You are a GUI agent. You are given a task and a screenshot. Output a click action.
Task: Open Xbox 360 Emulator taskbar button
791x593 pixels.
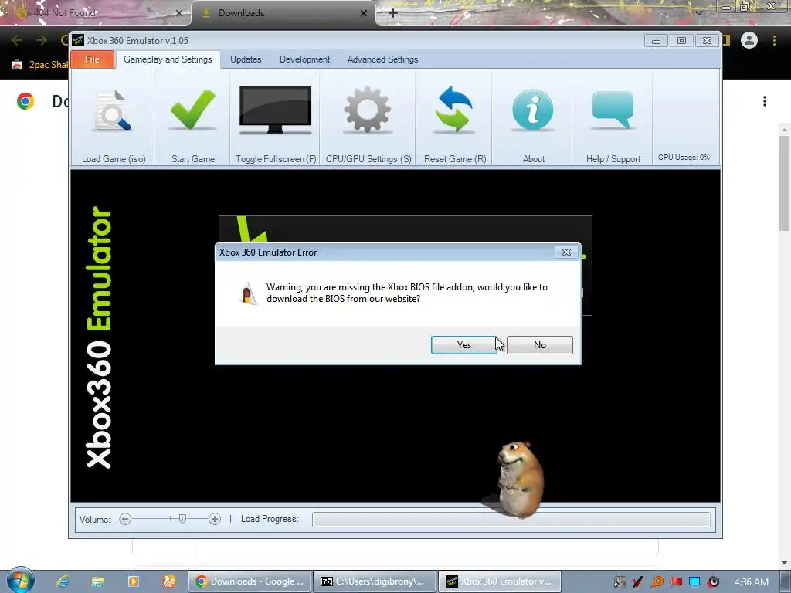pyautogui.click(x=501, y=581)
